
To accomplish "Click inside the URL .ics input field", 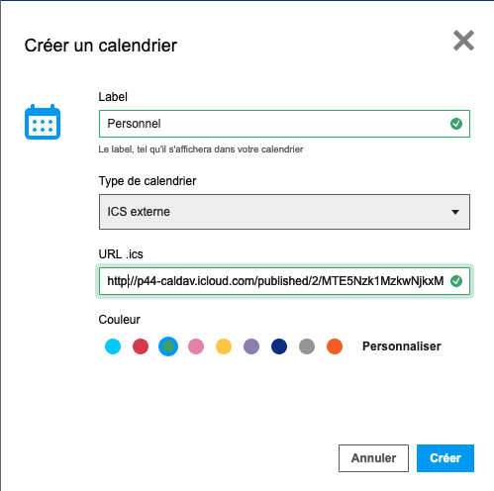I will pos(284,281).
